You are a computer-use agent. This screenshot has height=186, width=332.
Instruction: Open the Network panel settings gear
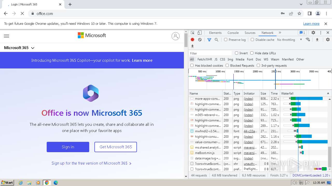click(x=328, y=40)
